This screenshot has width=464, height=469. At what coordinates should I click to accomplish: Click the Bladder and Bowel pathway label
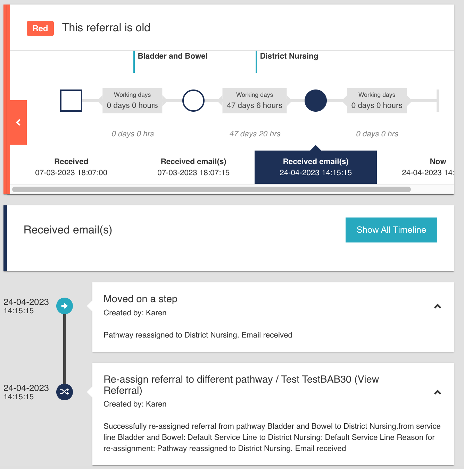(173, 56)
